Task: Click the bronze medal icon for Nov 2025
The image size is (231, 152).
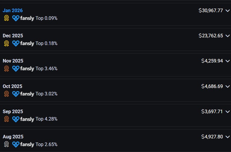Action: pyautogui.click(x=6, y=69)
